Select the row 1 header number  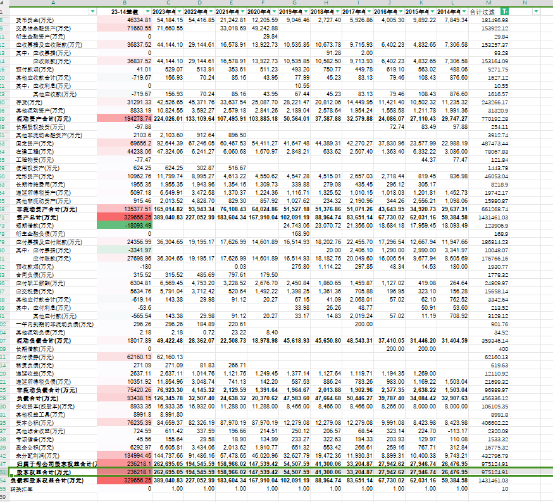(4, 11)
